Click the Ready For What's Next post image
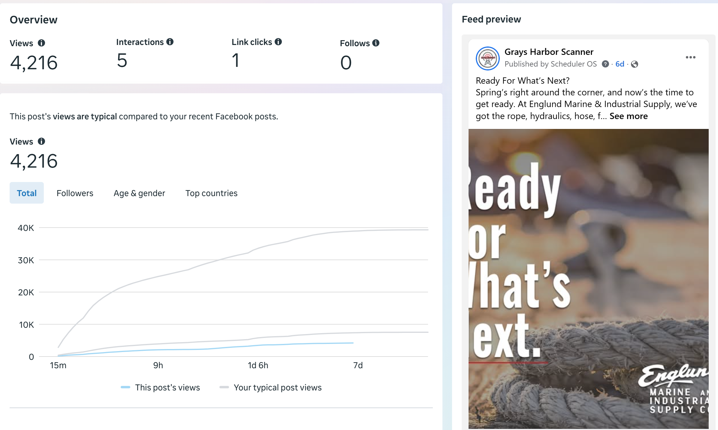The height and width of the screenshot is (430, 718). [588, 279]
